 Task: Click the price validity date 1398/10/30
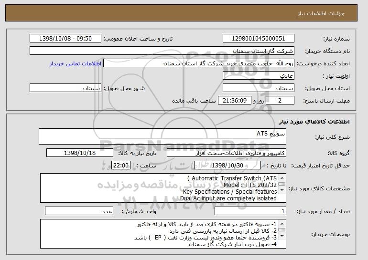[227, 166]
